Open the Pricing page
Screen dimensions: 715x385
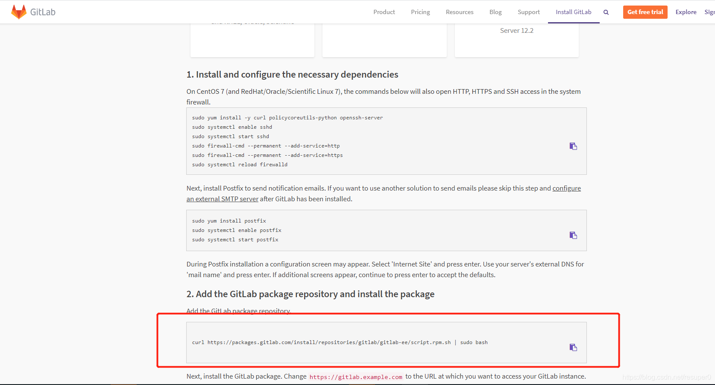(x=420, y=12)
